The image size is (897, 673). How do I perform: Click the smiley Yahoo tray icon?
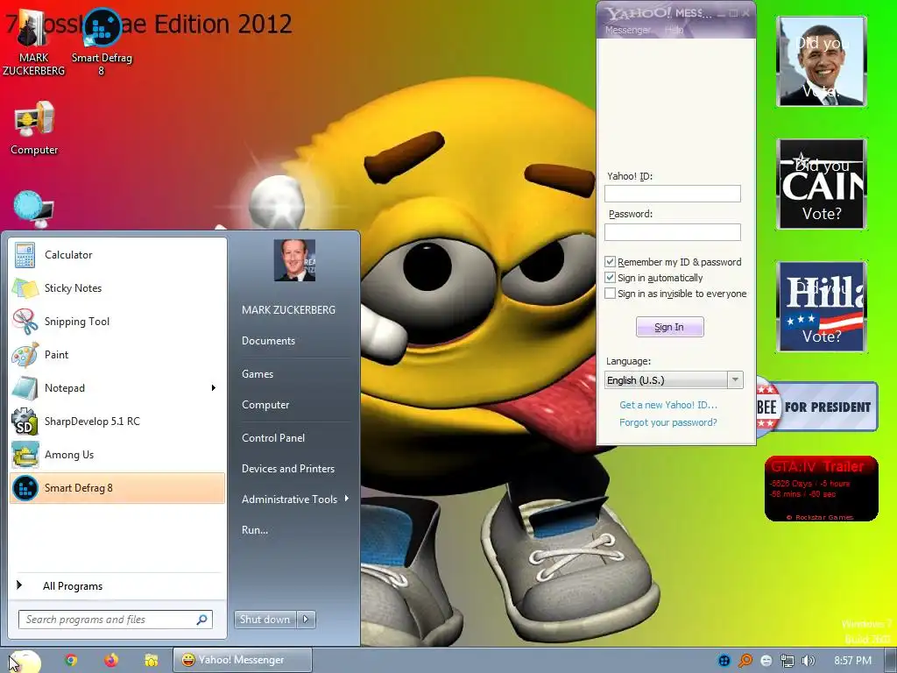[766, 661]
